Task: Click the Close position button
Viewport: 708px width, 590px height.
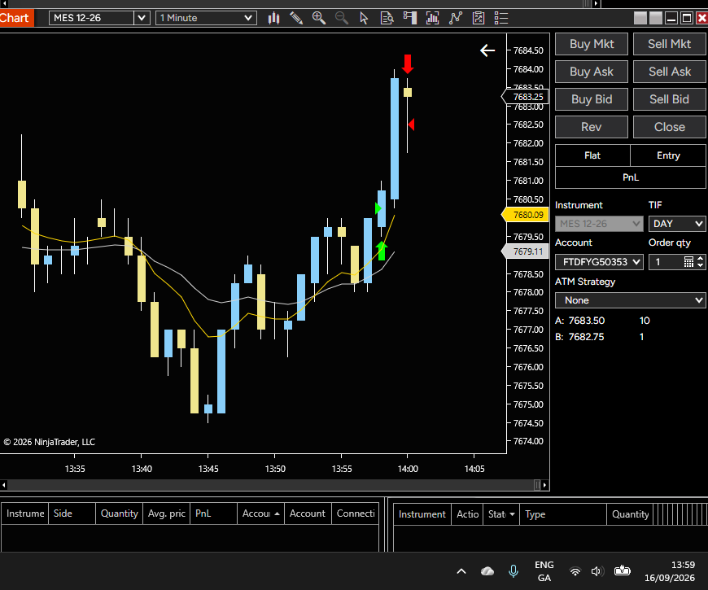Action: [669, 127]
